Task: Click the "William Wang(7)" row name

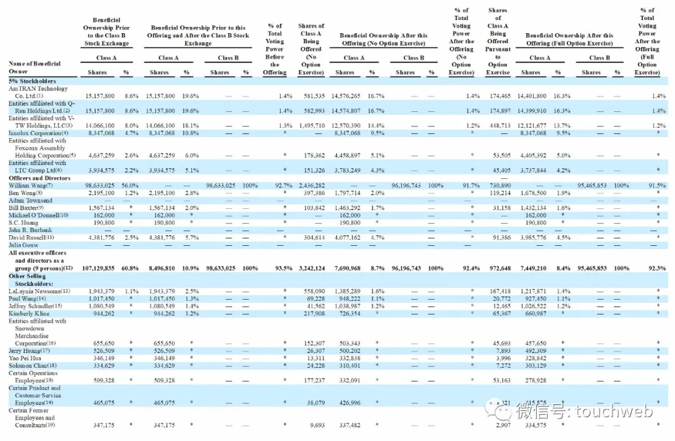Action: tap(31, 186)
